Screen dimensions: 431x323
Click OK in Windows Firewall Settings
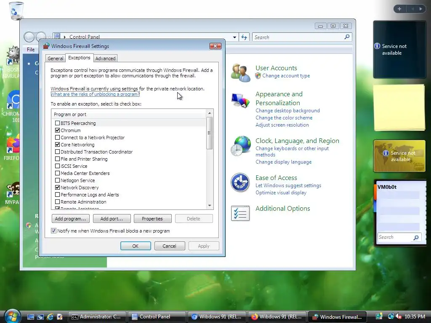136,246
